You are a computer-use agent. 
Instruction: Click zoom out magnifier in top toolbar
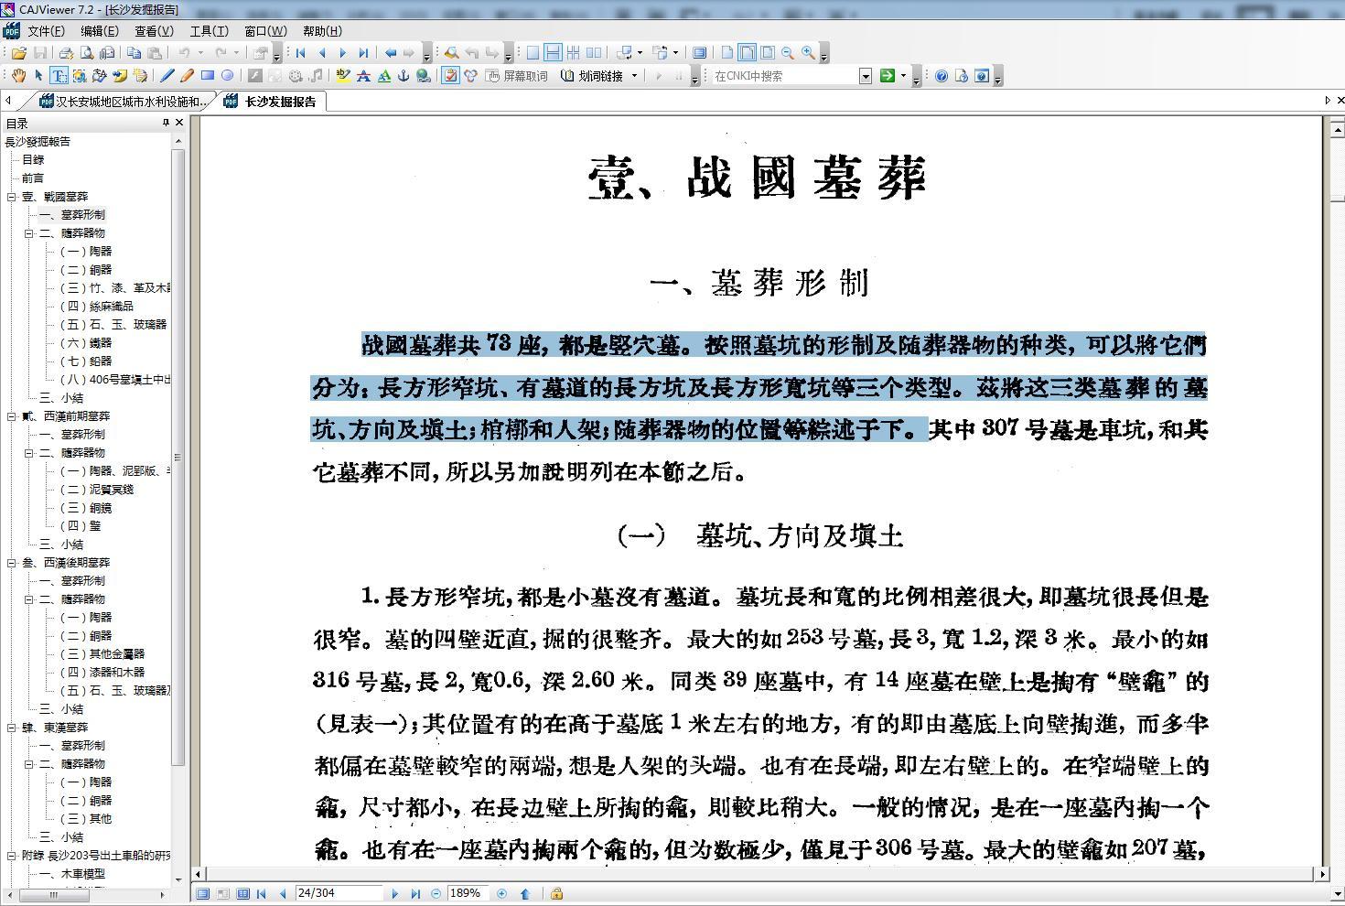point(787,53)
